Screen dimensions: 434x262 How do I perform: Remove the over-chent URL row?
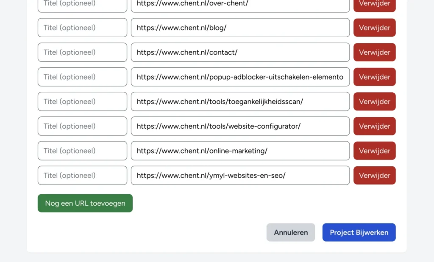374,4
